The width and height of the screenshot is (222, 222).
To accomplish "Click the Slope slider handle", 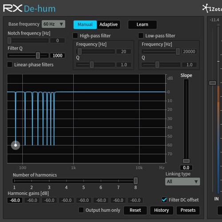I will (186, 161).
